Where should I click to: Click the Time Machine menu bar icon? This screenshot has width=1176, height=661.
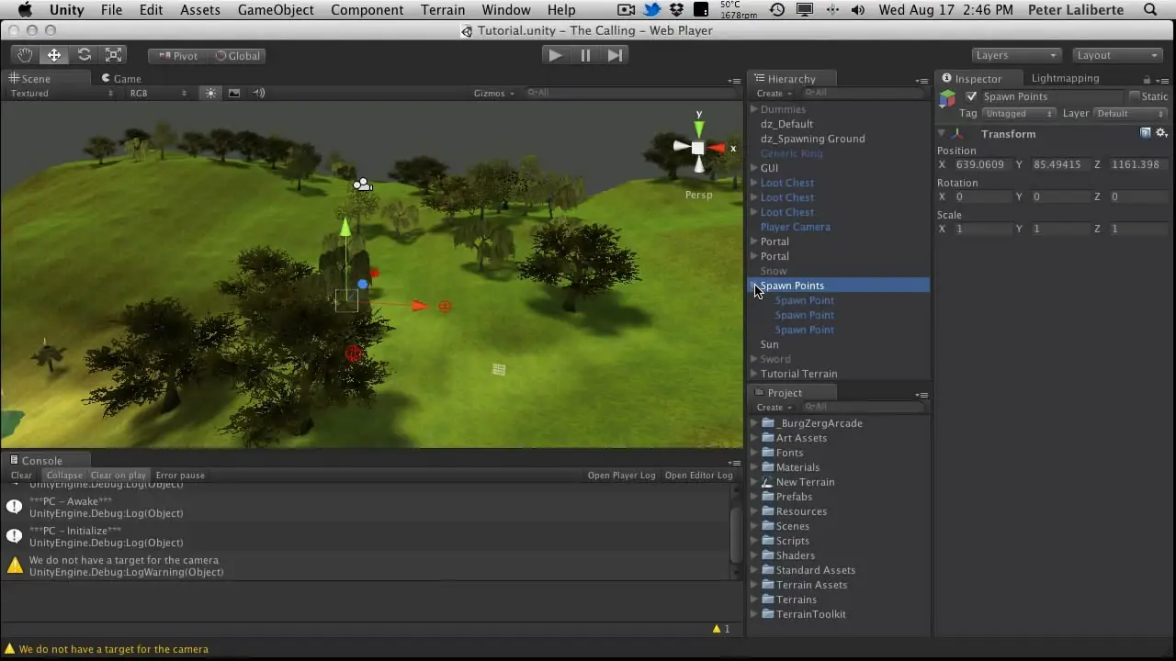pos(777,10)
